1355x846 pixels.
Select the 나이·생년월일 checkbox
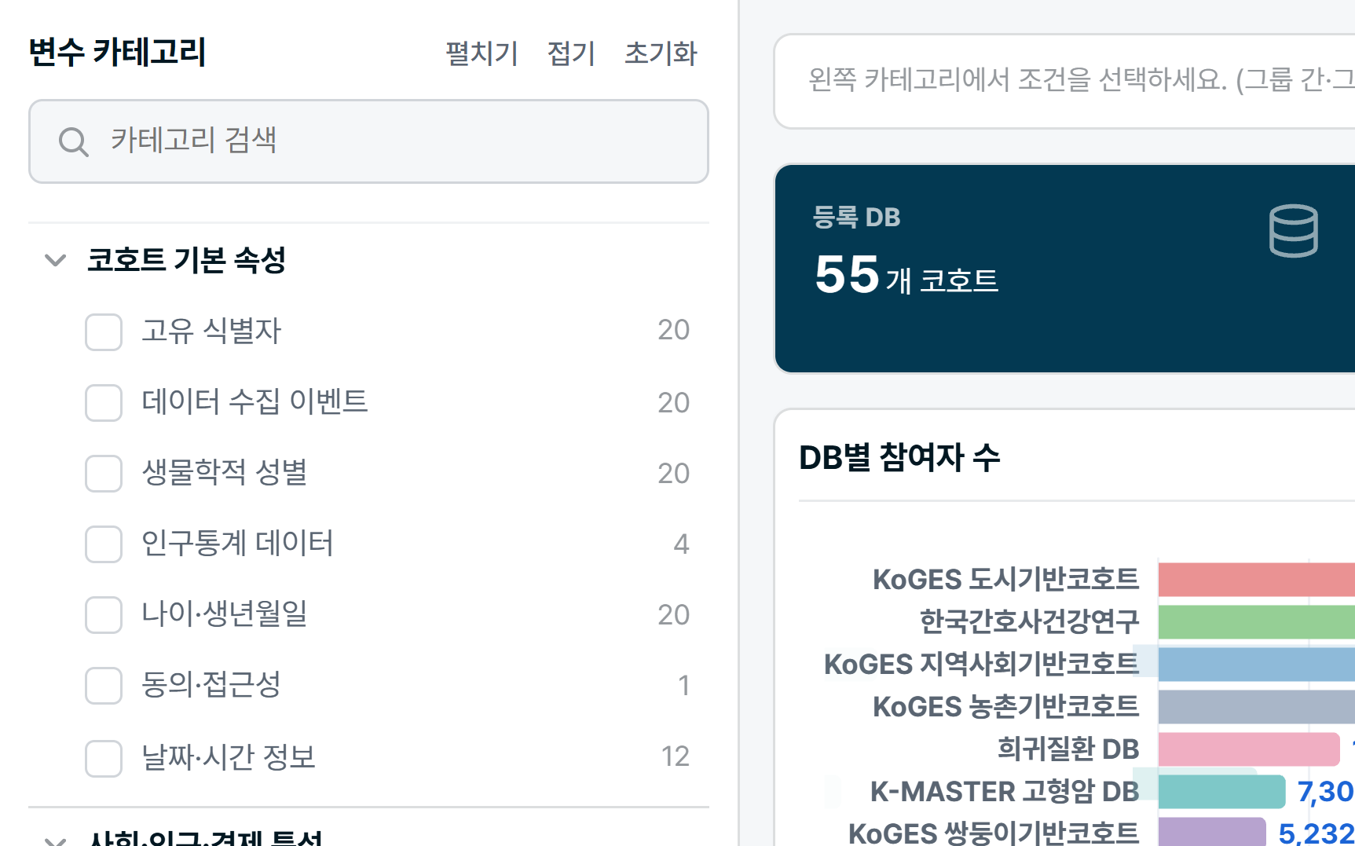104,614
